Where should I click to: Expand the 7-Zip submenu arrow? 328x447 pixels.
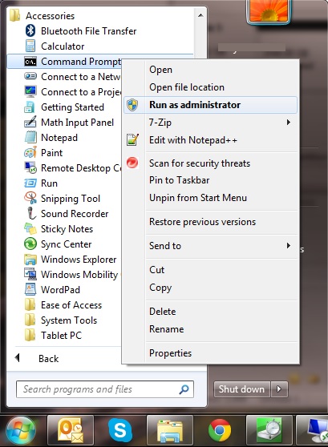tap(289, 123)
